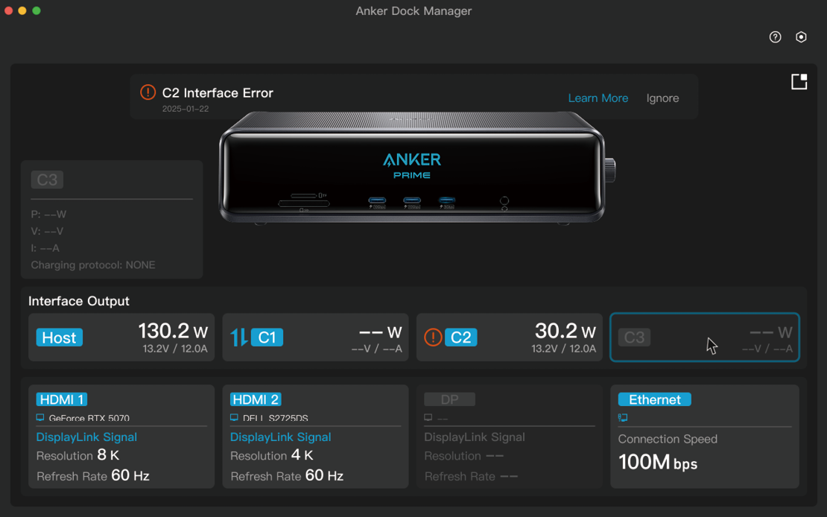Click the C1 data transfer arrows icon
Image resolution: width=827 pixels, height=517 pixels.
tap(239, 337)
